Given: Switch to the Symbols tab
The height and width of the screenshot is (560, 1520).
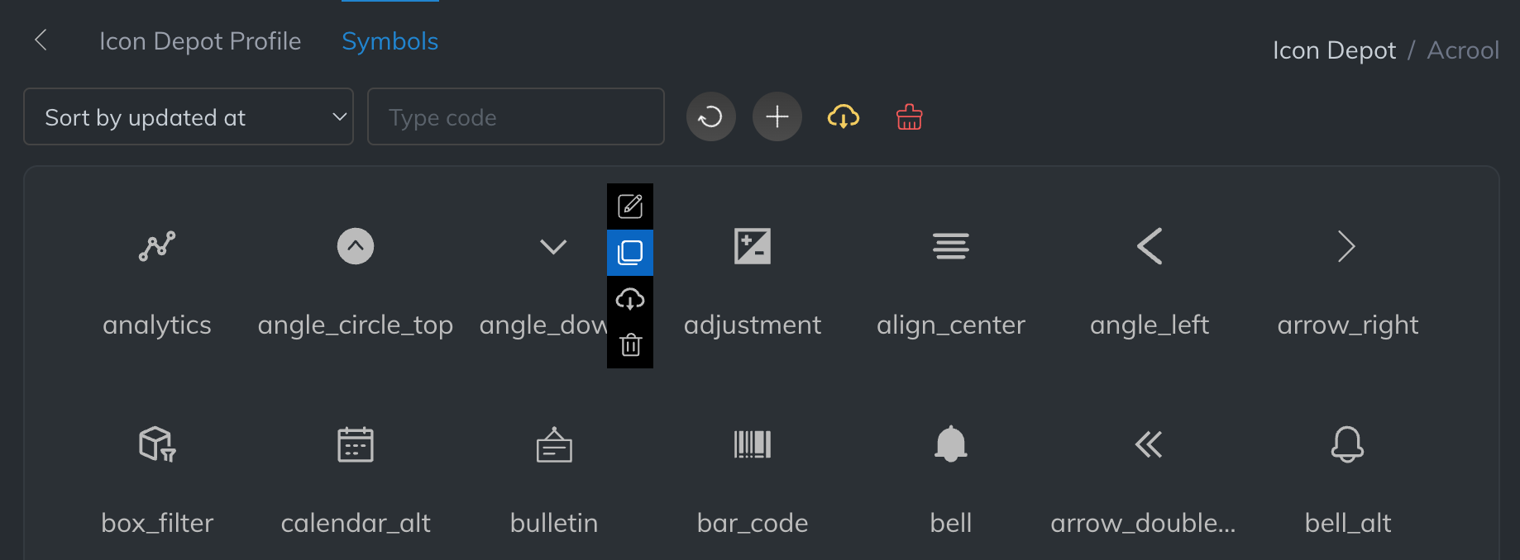Looking at the screenshot, I should [x=390, y=41].
